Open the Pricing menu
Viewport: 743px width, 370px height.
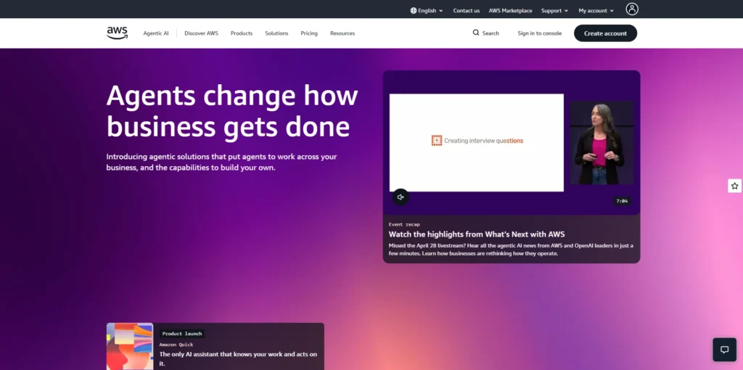[x=309, y=33]
